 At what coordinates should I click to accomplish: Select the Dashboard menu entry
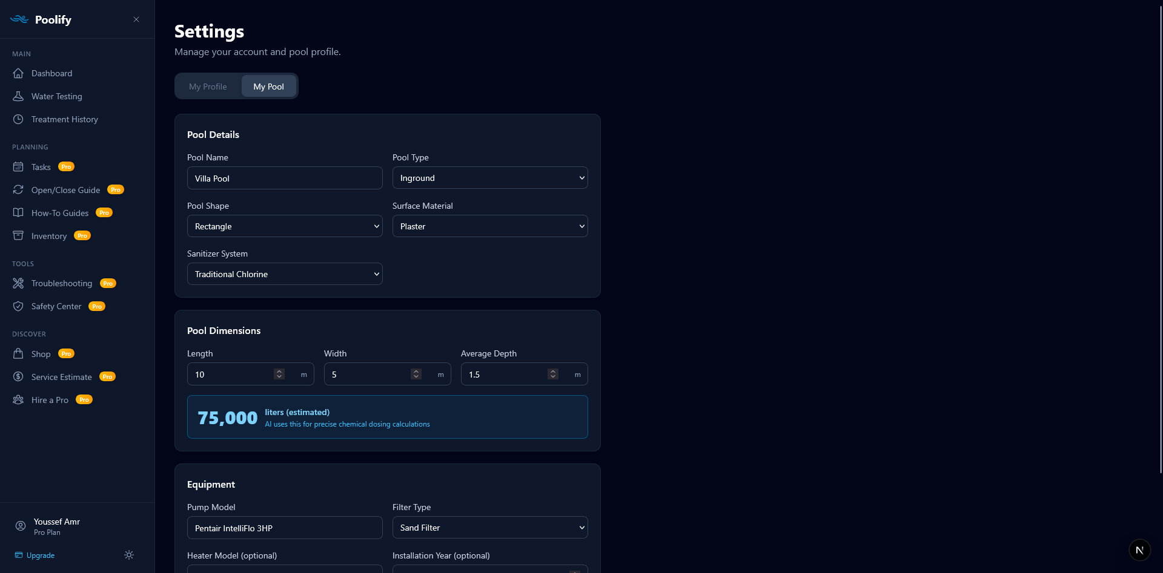click(x=51, y=73)
